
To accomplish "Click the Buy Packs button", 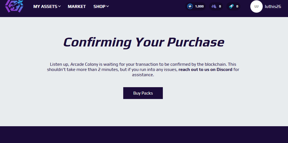I will [x=143, y=93].
